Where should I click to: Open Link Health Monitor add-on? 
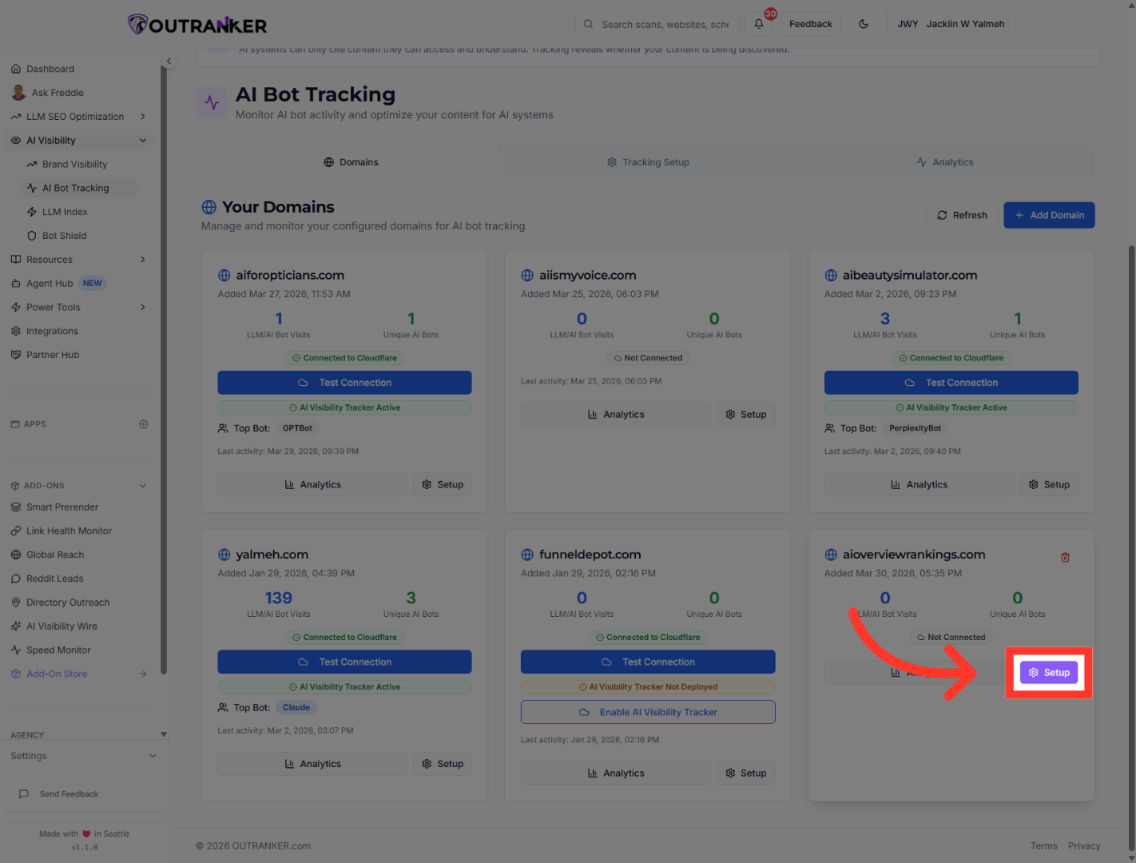point(69,531)
